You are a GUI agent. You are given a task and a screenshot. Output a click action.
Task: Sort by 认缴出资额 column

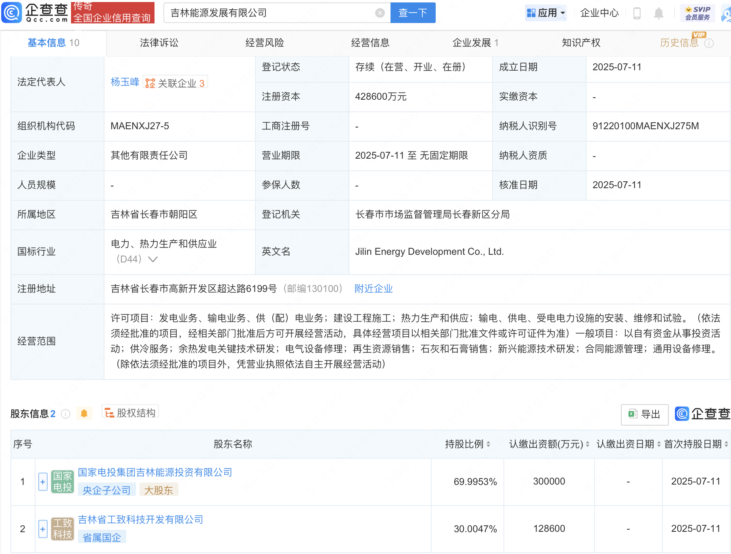click(x=587, y=444)
